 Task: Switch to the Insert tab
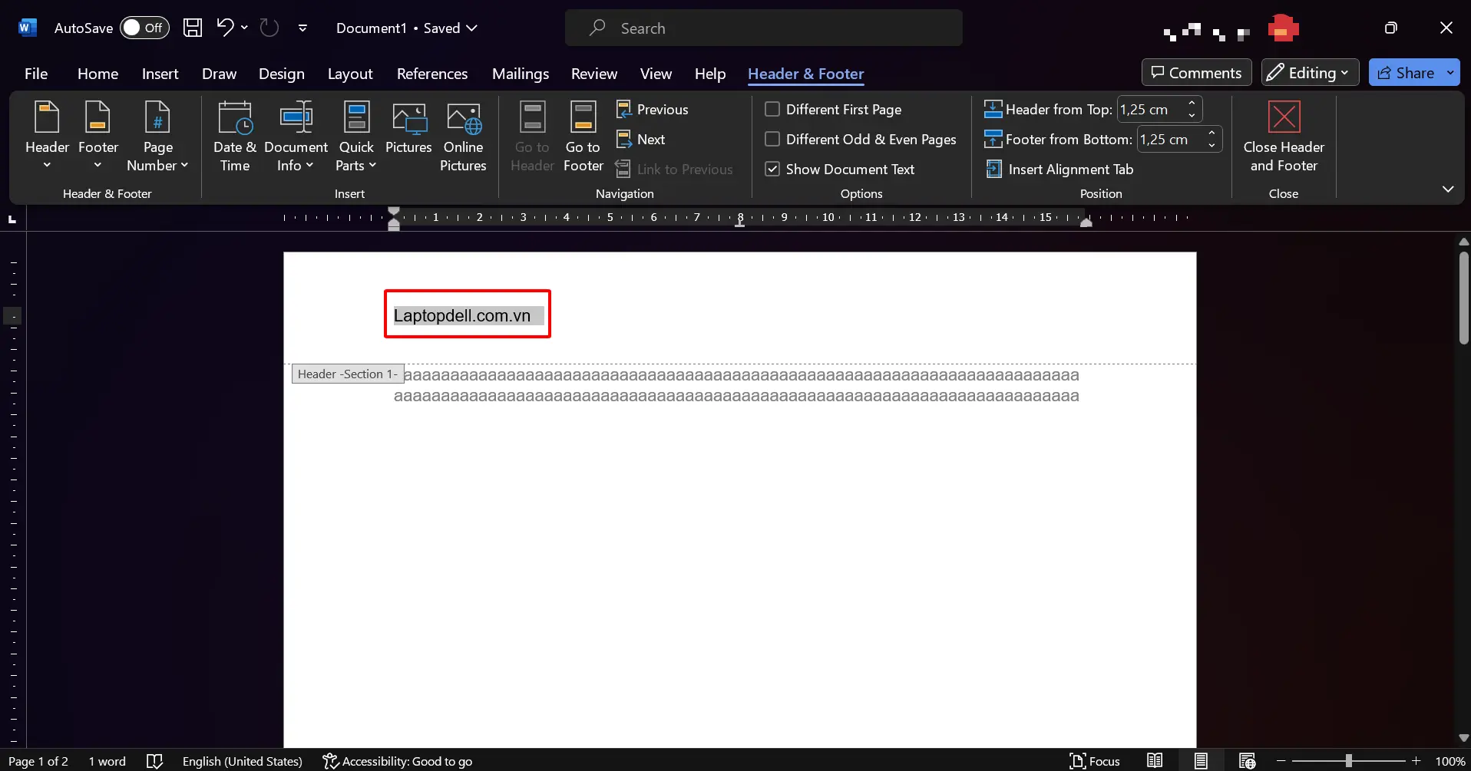point(160,74)
